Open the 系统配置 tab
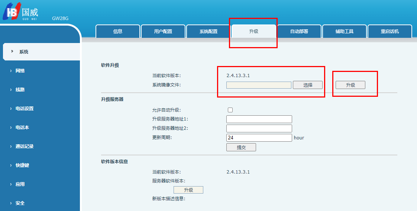Viewport: 417px width, 211px height. 208,31
